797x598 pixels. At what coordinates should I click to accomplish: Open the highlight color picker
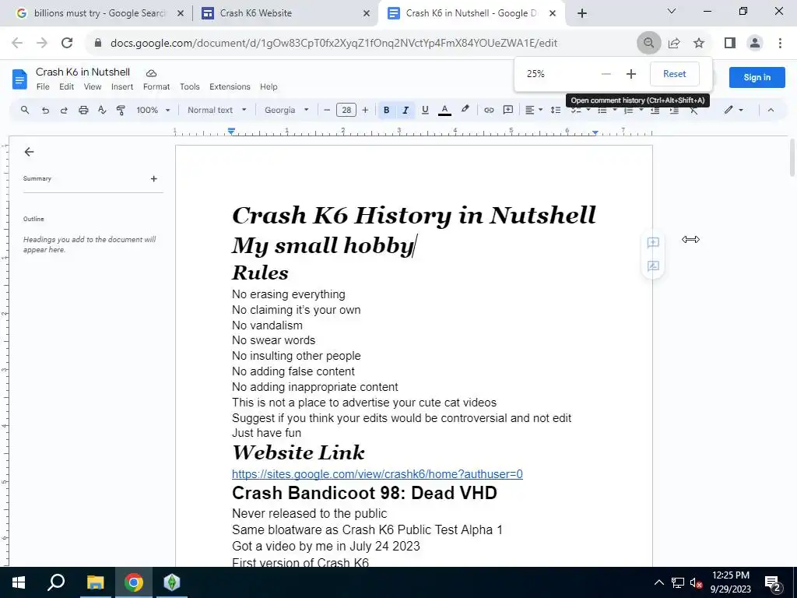point(465,110)
